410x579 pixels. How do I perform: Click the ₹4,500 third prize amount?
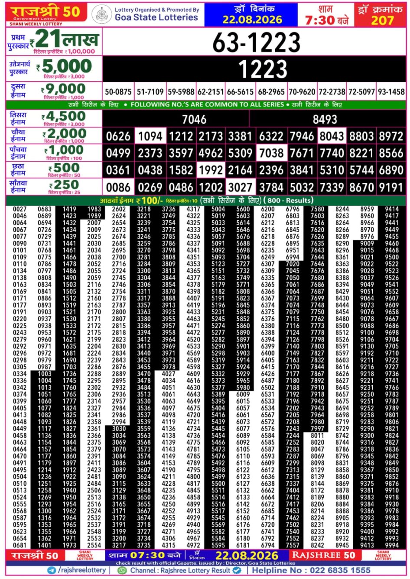(x=63, y=116)
